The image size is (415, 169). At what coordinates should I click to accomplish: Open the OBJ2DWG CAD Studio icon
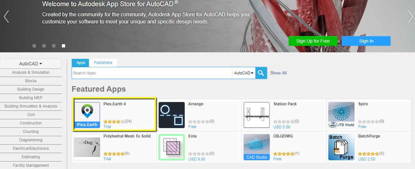(x=257, y=147)
